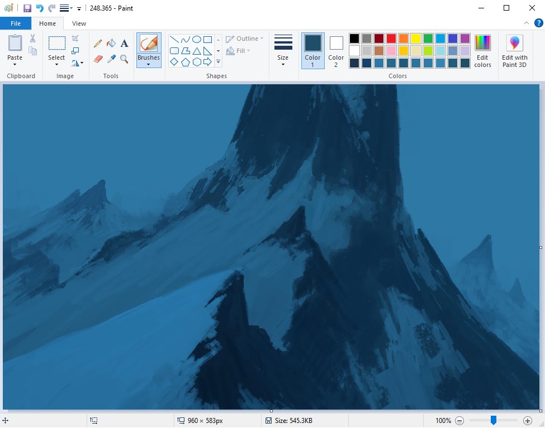
Task: Click the Crop icon
Action: click(x=75, y=38)
